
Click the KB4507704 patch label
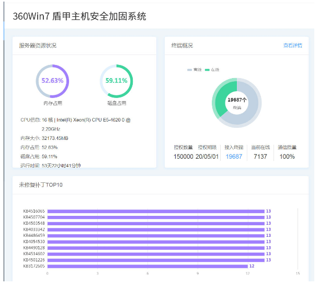pyautogui.click(x=34, y=217)
